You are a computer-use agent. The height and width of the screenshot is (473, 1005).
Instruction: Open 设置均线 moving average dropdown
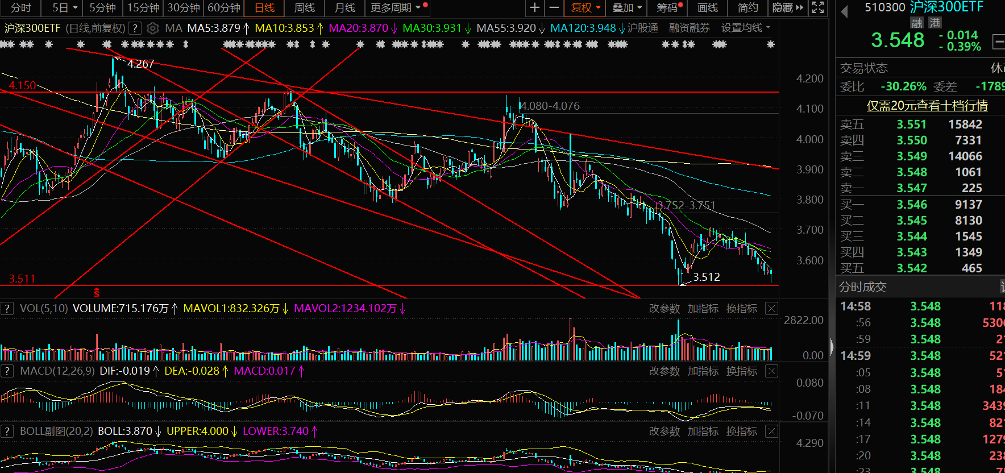746,28
